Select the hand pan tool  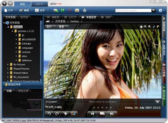point(141,26)
